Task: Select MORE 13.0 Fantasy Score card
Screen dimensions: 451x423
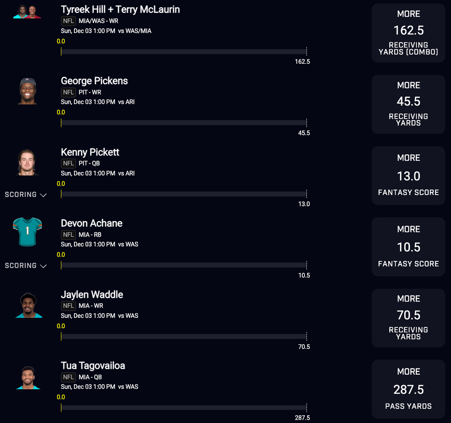Action: coord(408,176)
